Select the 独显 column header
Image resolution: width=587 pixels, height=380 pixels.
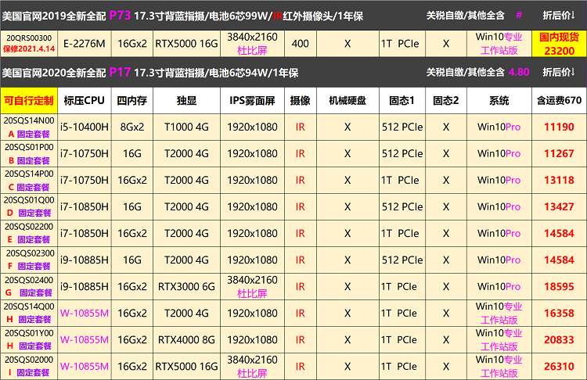[186, 100]
